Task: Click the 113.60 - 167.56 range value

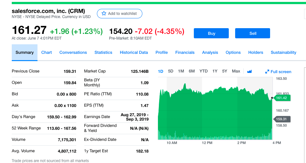Action: (x=62, y=129)
